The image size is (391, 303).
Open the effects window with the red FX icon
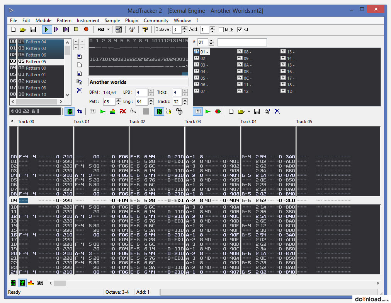[x=123, y=111]
